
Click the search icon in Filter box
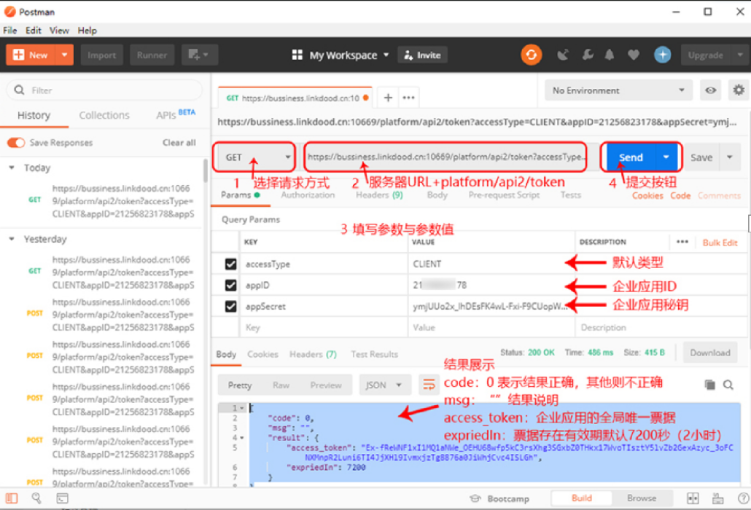coord(19,90)
